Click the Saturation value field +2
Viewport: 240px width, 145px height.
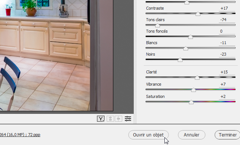pos(227,96)
